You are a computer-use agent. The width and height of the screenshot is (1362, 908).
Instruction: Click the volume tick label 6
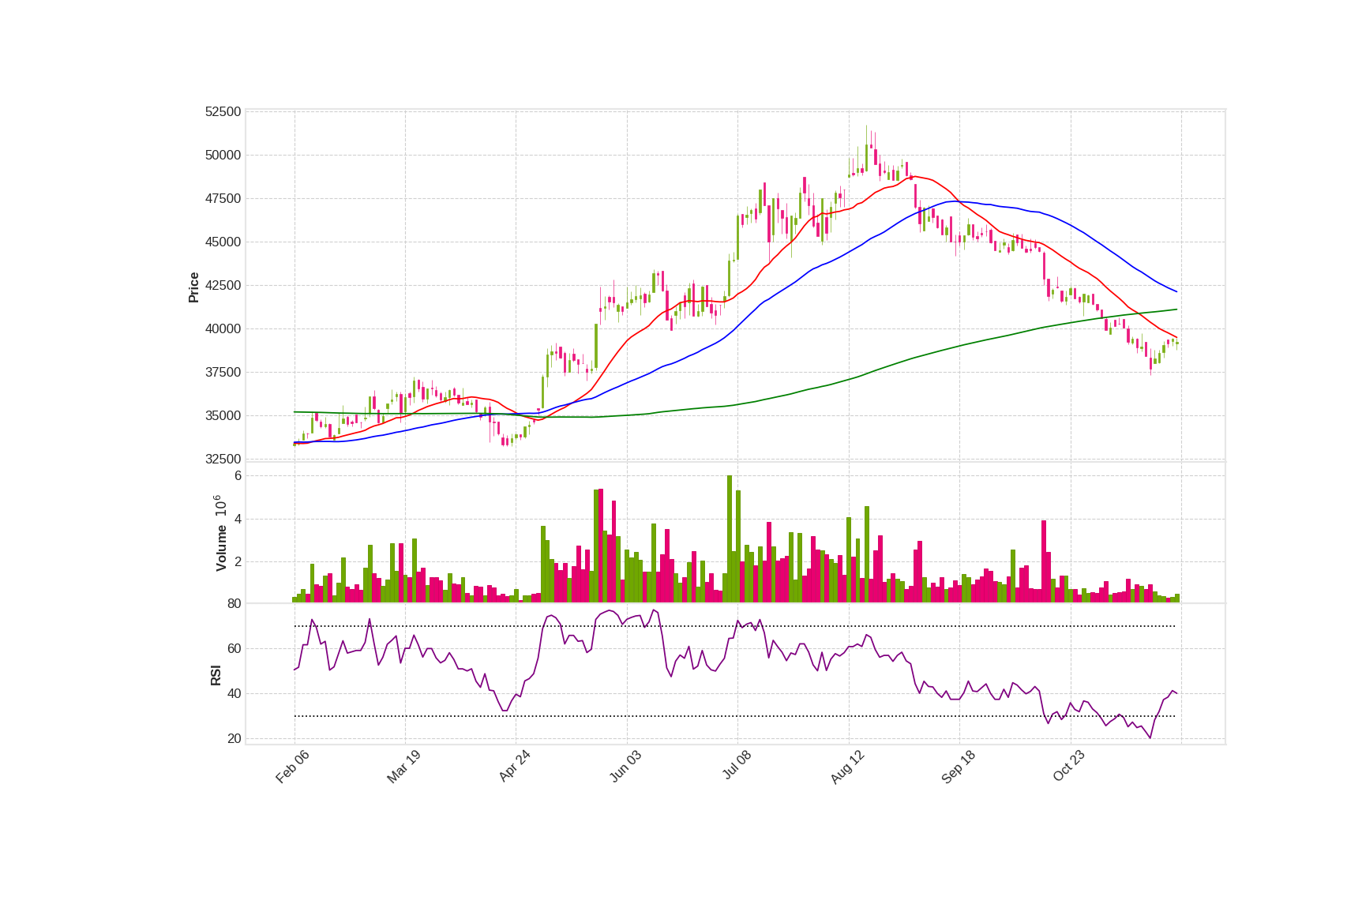coord(238,476)
